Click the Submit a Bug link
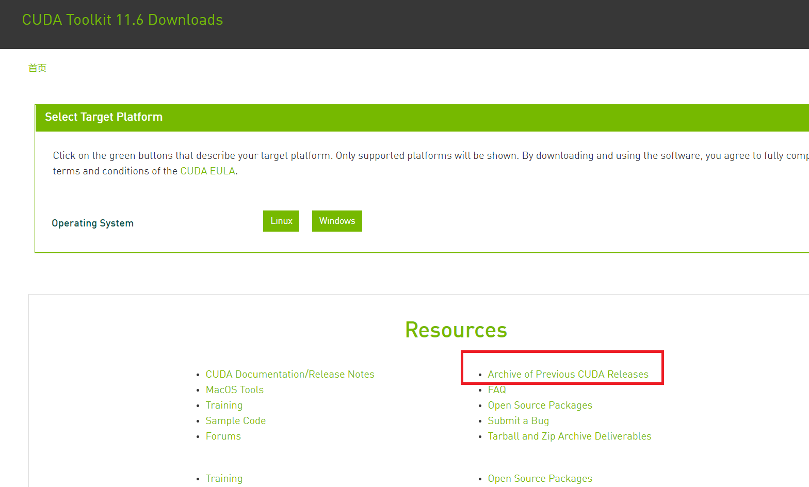Viewport: 809px width, 487px height. click(x=519, y=421)
